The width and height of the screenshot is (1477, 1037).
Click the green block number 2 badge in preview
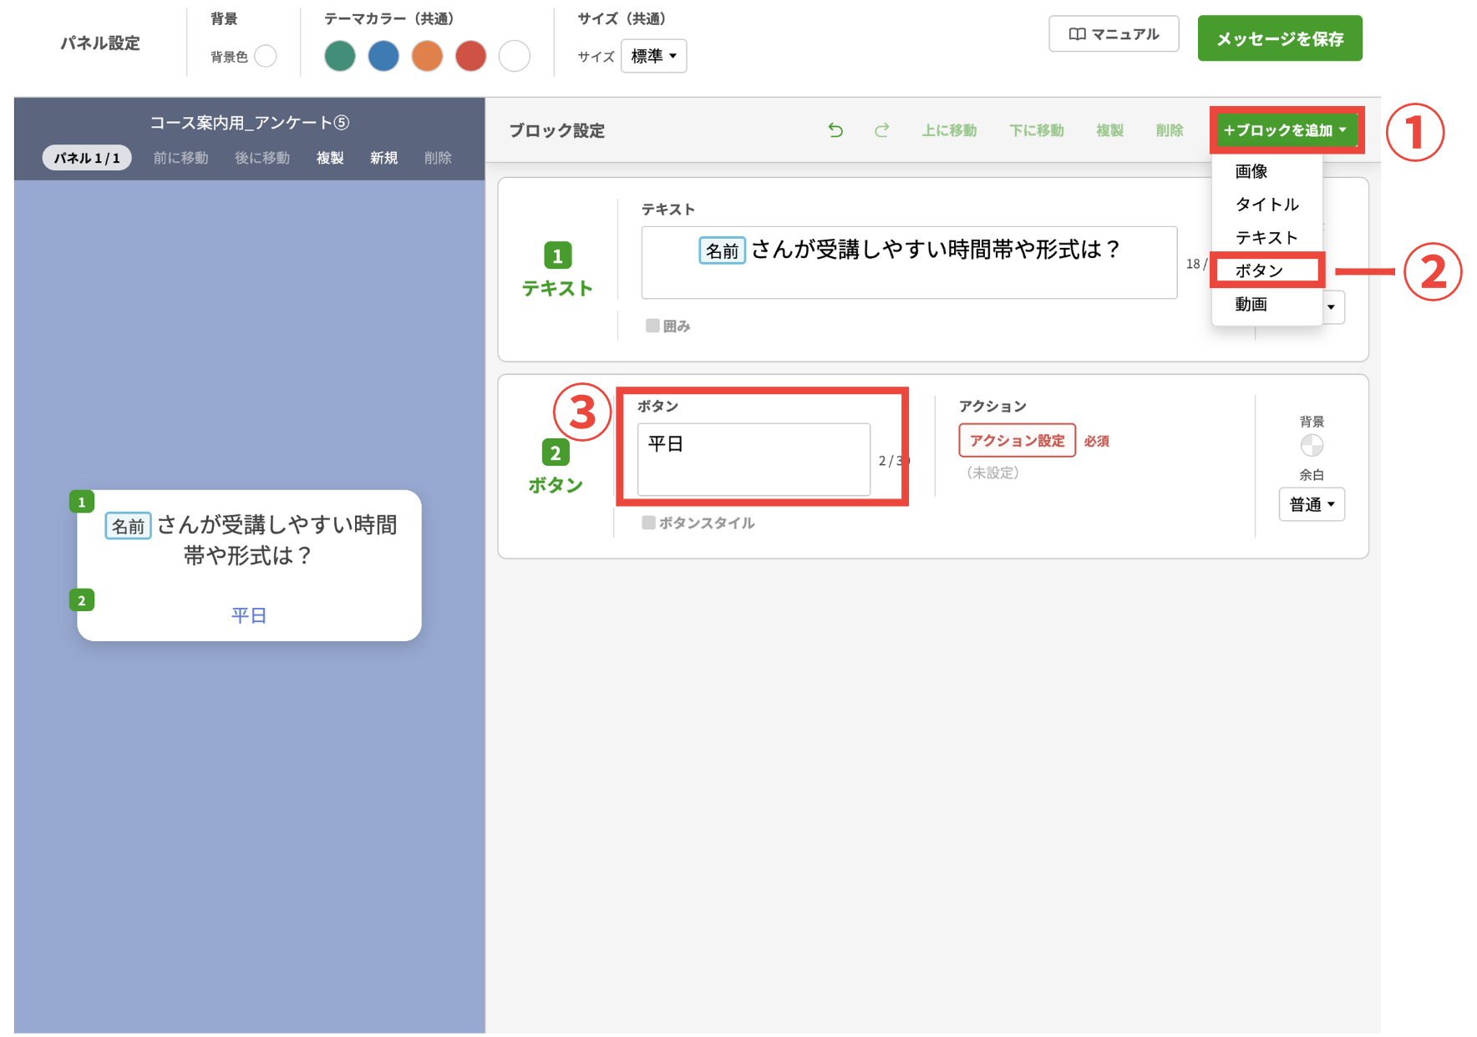coord(81,600)
